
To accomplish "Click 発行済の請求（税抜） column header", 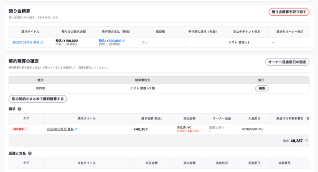I will [204, 32].
